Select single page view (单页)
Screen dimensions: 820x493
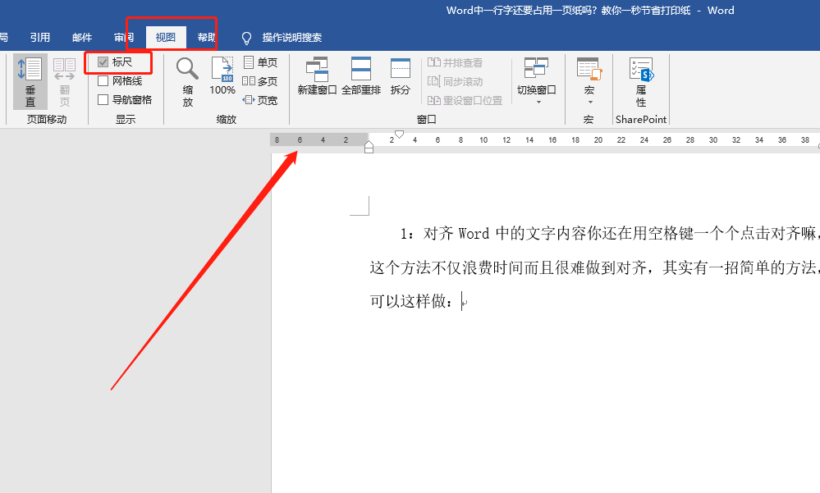(x=260, y=62)
